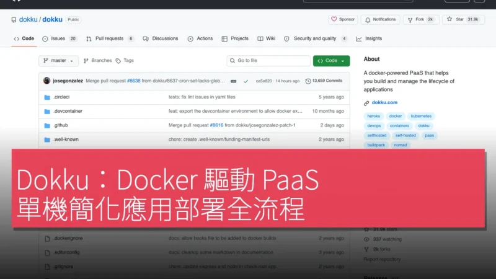View repository Tags
Image resolution: width=496 pixels, height=279 pixels.
(x=125, y=60)
